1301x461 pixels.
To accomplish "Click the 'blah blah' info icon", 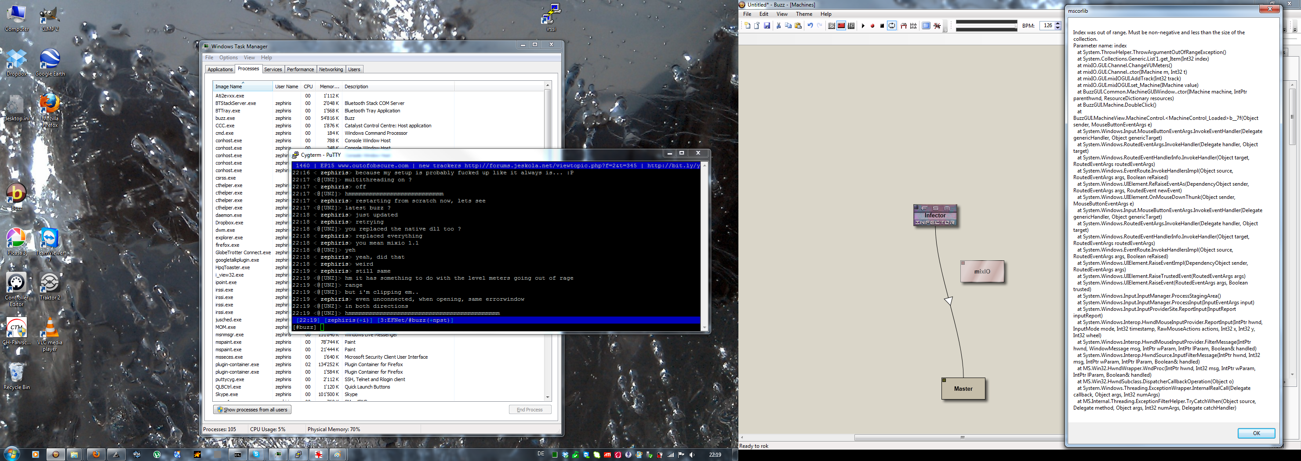I will (x=913, y=26).
